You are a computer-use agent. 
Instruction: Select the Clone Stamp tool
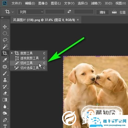click(5, 80)
